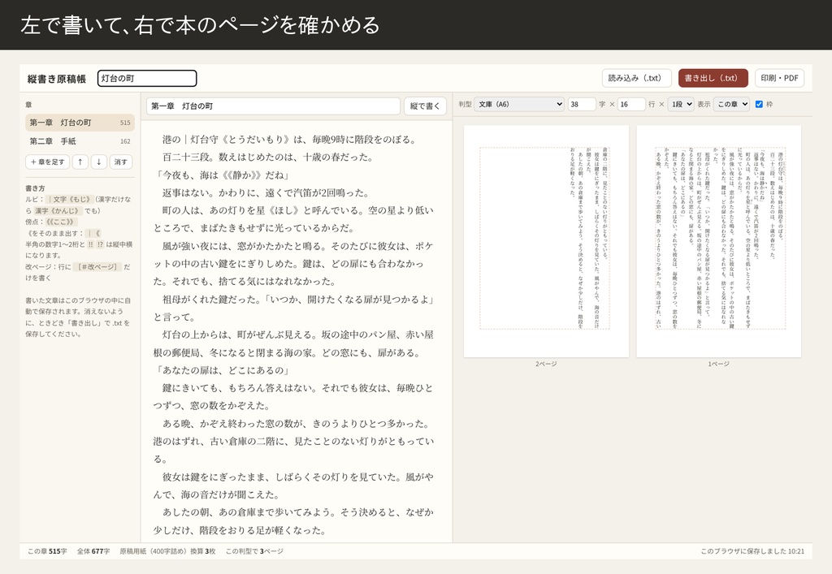Viewport: 832px width, 574px height.
Task: Click status text 原稿用紙 換算 3枚
Action: 167,551
